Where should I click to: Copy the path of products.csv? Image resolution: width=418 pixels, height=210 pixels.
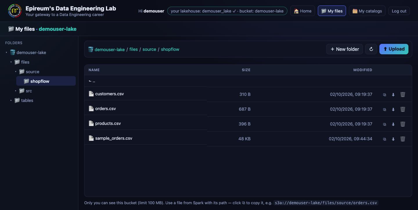[x=385, y=124]
